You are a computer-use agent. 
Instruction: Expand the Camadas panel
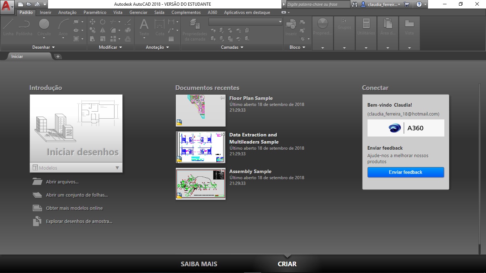(x=232, y=47)
